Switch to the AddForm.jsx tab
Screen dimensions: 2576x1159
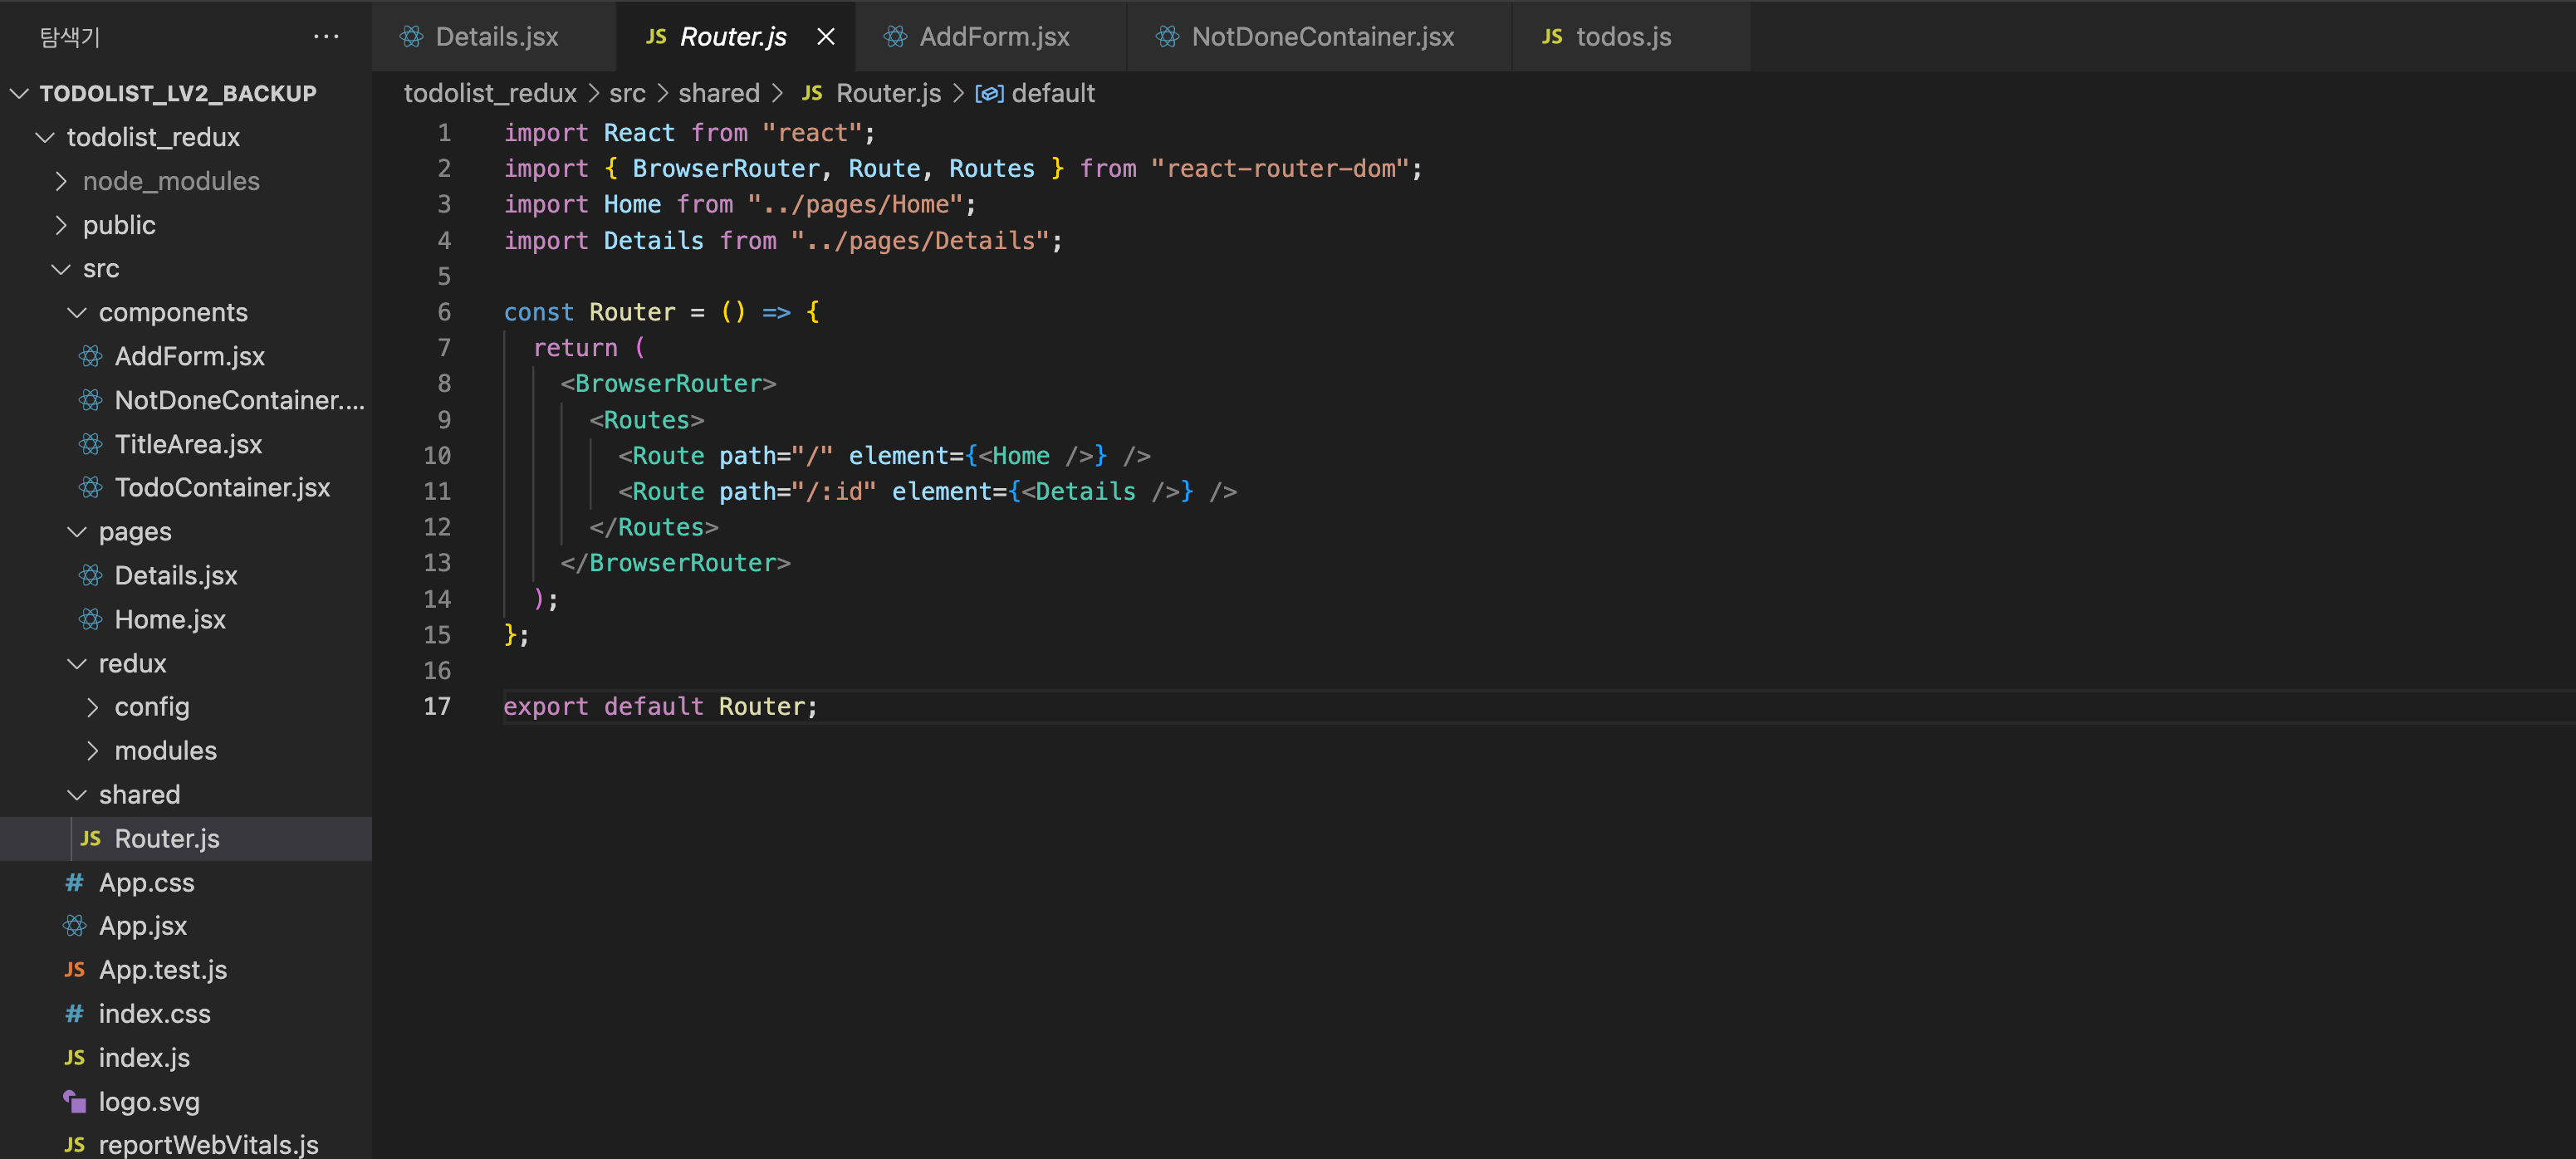[x=993, y=37]
